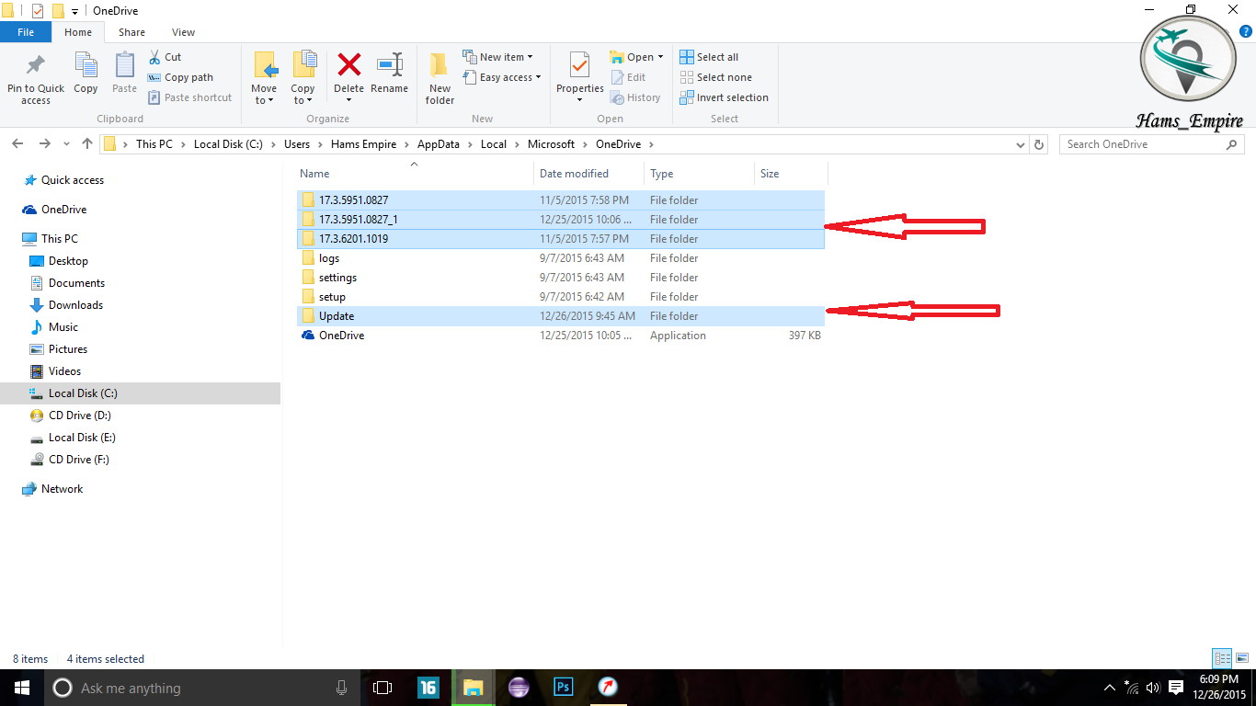The image size is (1256, 706).
Task: Click Select all in ribbon
Action: pos(709,57)
